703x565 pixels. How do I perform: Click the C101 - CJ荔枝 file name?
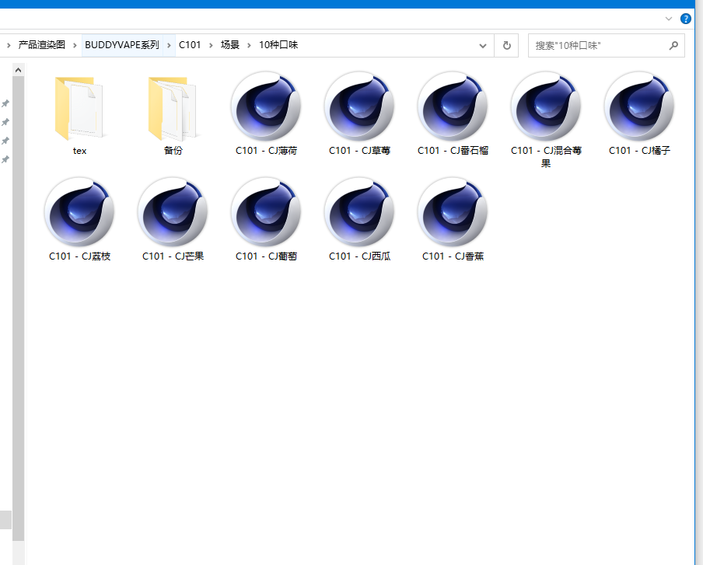[80, 256]
